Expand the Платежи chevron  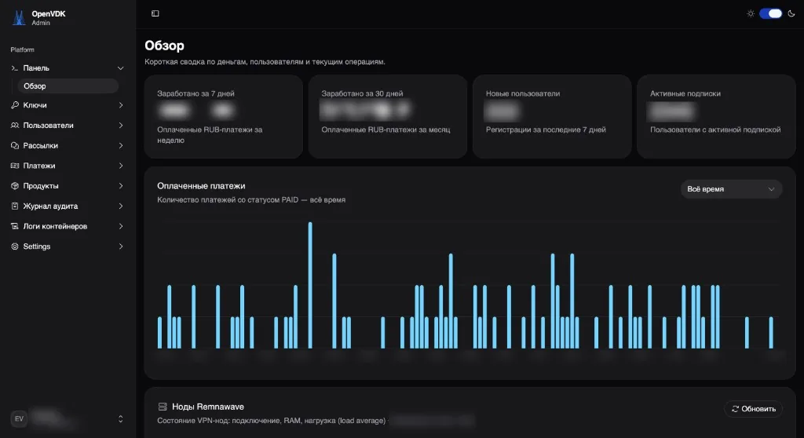[120, 166]
